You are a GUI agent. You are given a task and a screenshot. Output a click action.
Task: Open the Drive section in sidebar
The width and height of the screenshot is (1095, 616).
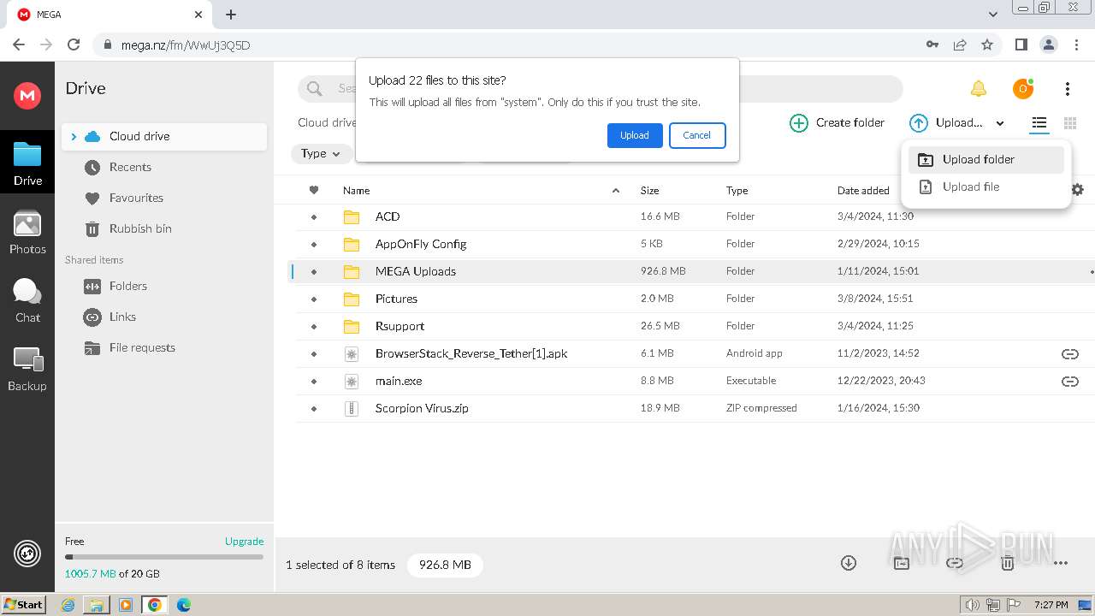(27, 163)
